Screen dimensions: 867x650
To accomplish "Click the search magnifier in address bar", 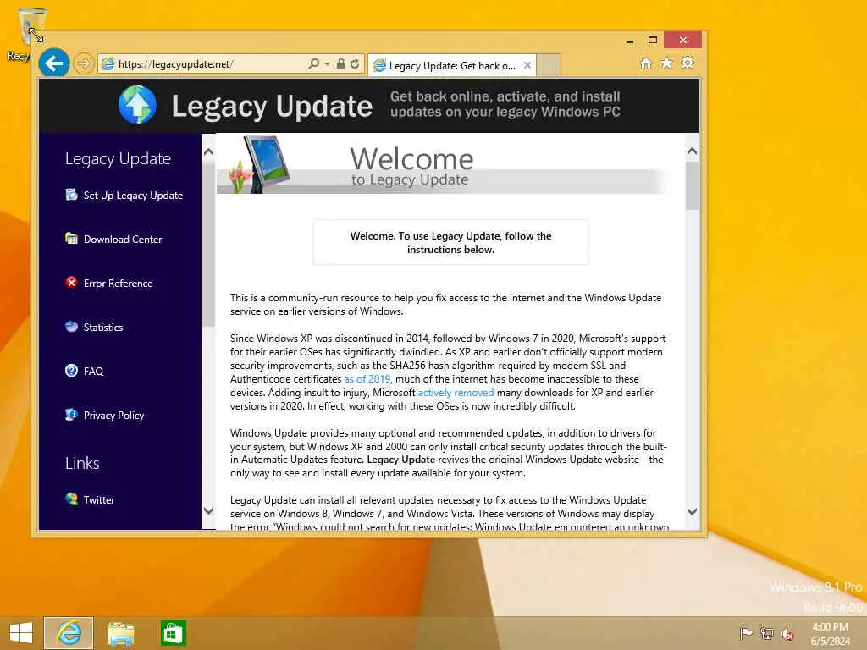I will click(313, 63).
